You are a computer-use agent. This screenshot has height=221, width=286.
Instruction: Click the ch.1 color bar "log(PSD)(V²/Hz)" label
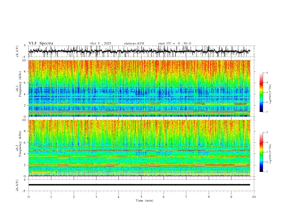click(x=270, y=94)
